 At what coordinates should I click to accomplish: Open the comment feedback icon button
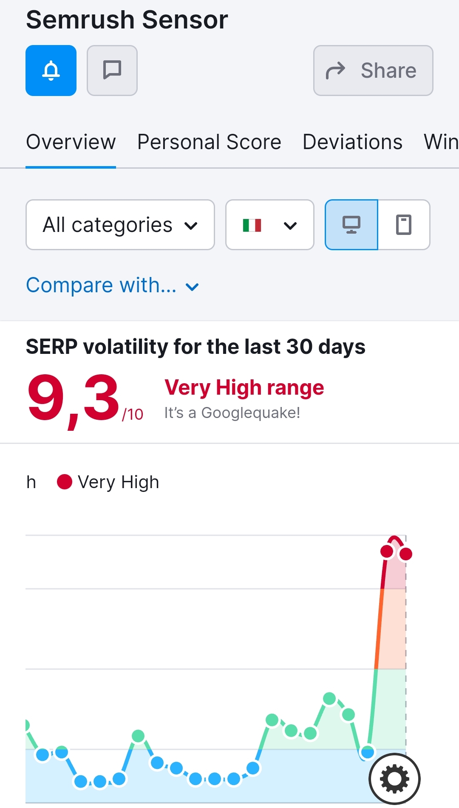tap(112, 71)
